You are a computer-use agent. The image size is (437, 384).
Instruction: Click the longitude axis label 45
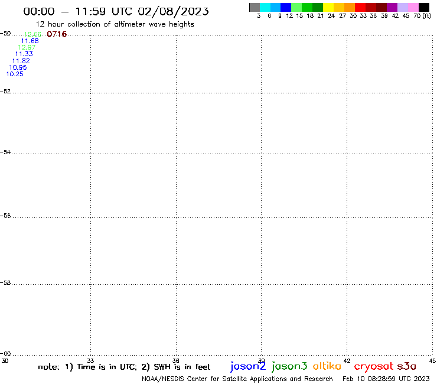(432, 360)
